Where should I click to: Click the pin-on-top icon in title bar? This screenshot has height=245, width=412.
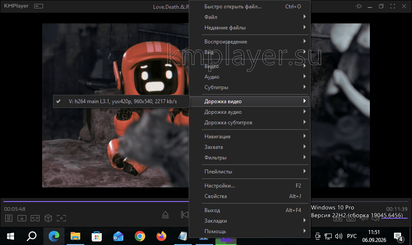[358, 6]
